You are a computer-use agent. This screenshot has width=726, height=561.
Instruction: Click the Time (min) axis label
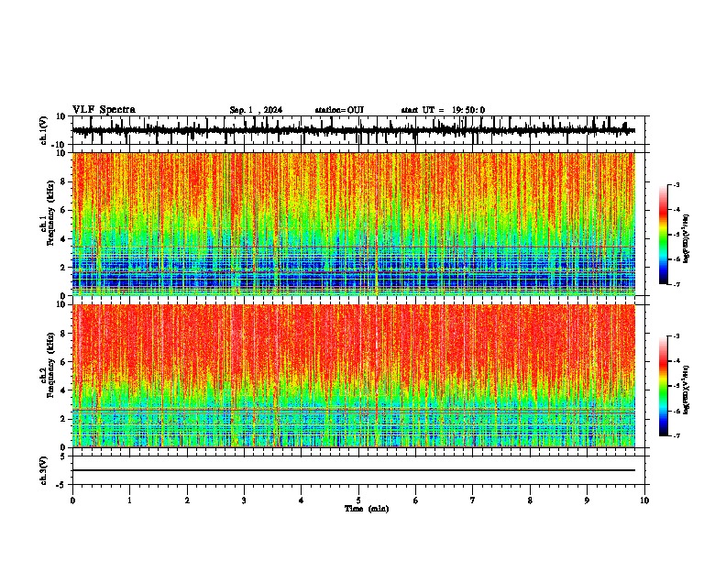click(x=367, y=509)
